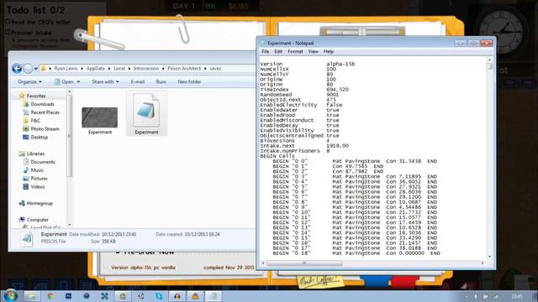Select Prison Architect in the address path
538x302 pixels.
click(184, 69)
